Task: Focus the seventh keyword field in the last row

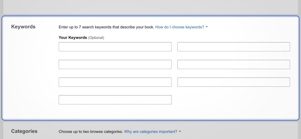Action: click(115, 100)
